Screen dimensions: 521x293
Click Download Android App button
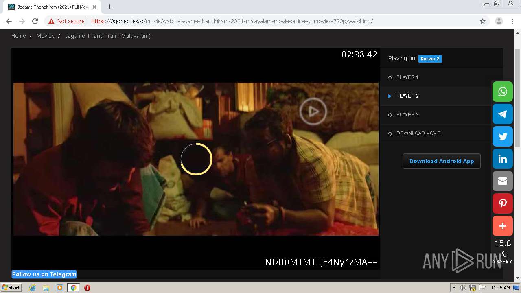pos(442,161)
